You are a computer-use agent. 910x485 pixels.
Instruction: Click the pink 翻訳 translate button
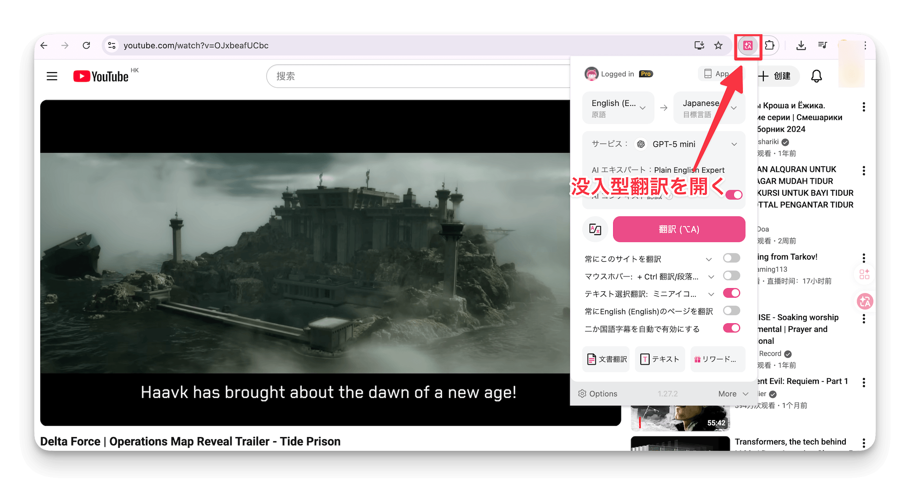(x=679, y=229)
